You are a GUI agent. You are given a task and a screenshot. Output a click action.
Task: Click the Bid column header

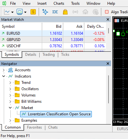53,26
